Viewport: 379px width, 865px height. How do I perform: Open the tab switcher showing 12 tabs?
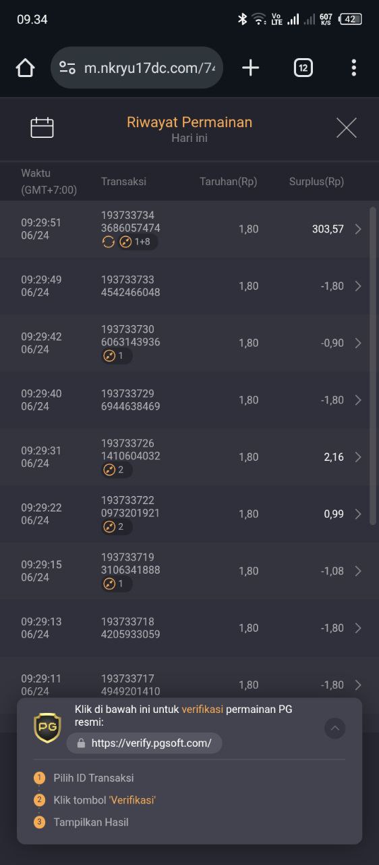click(x=303, y=68)
